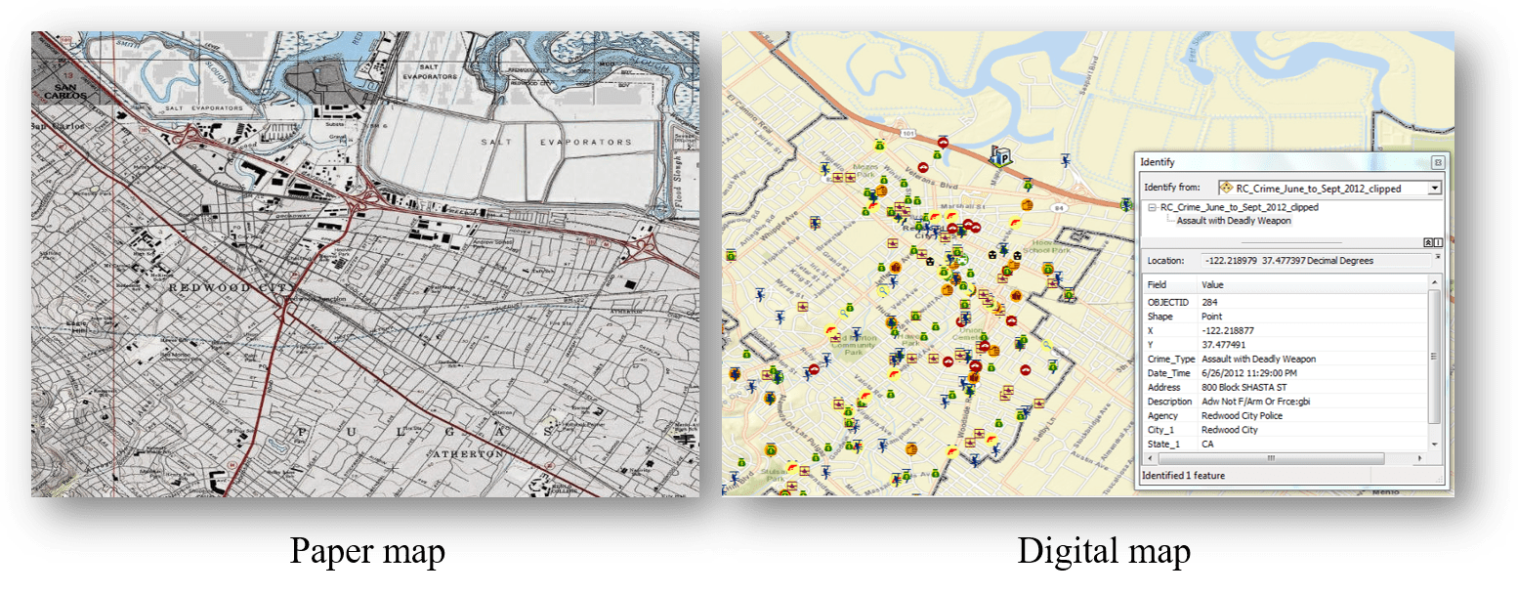This screenshot has width=1518, height=594.
Task: Click the red flame marker near the Redwood City label
Action: click(x=934, y=217)
